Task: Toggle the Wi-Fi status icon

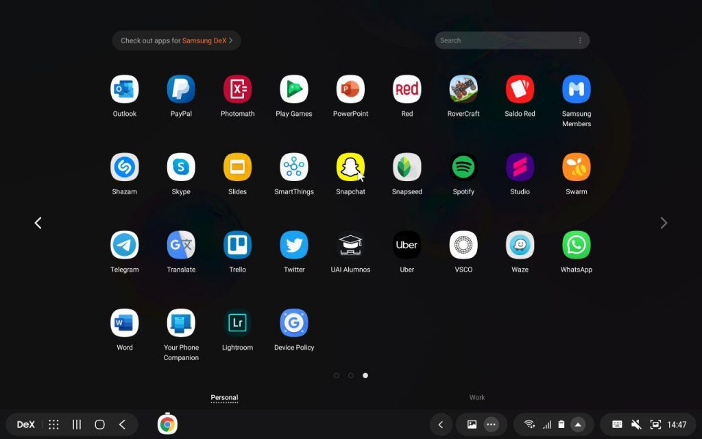Action: pos(529,425)
